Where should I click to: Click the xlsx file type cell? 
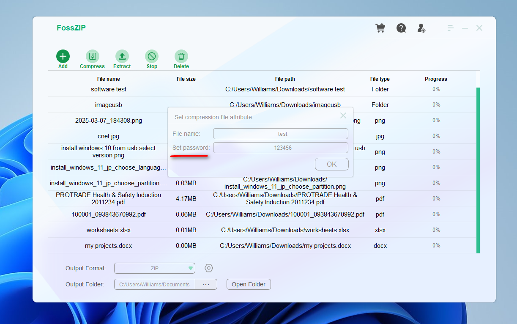click(380, 230)
